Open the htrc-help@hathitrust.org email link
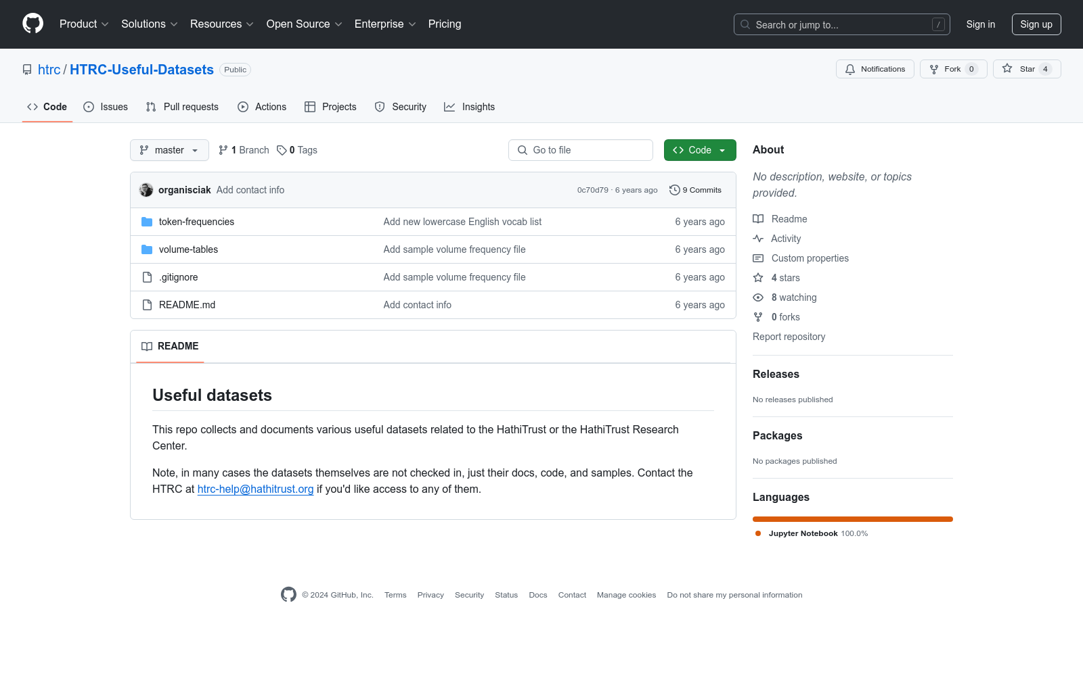 [255, 489]
